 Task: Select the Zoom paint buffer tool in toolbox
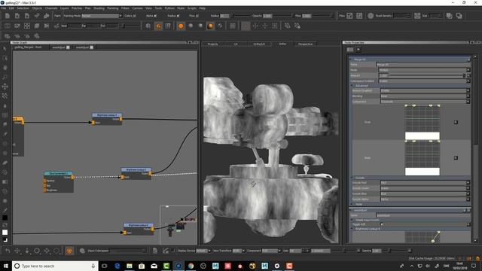click(5, 77)
